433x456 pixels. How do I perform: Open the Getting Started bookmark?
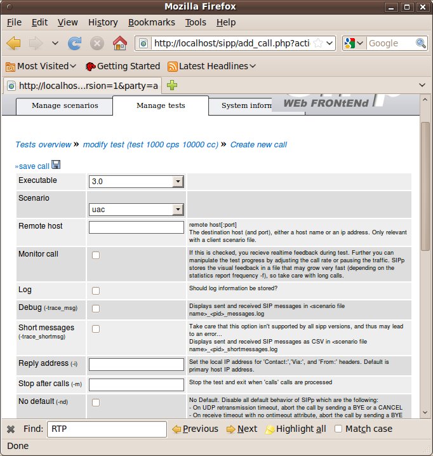tap(123, 66)
